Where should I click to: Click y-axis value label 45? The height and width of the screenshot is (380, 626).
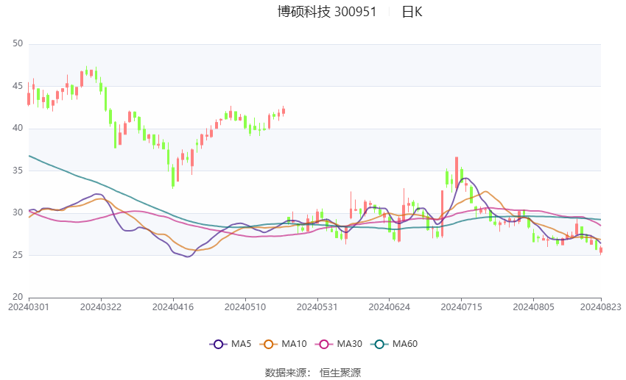(x=18, y=86)
